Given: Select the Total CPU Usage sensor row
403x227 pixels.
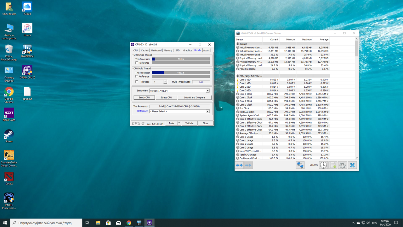Looking at the screenshot, I should (x=283, y=154).
